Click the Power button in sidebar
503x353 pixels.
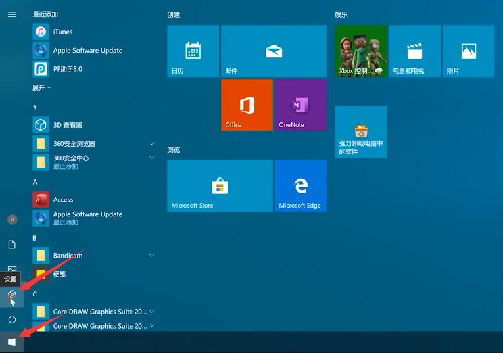click(x=12, y=319)
